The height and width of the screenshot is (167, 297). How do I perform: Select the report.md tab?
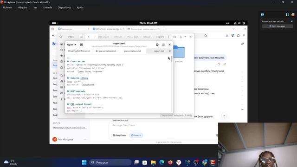[x=159, y=51]
